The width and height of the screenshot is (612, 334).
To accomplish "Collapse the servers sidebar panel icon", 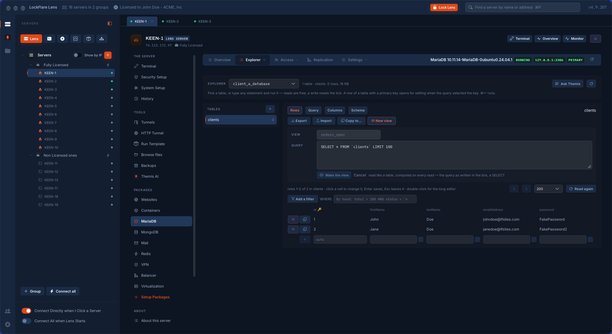I will [x=110, y=23].
